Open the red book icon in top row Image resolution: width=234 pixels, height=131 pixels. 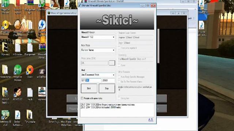click(18, 3)
